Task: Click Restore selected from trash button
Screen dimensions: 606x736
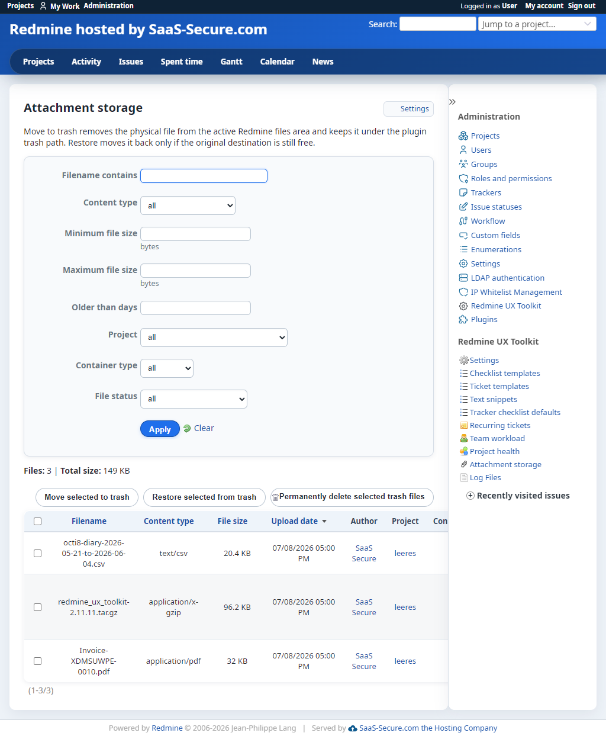Action: 204,497
